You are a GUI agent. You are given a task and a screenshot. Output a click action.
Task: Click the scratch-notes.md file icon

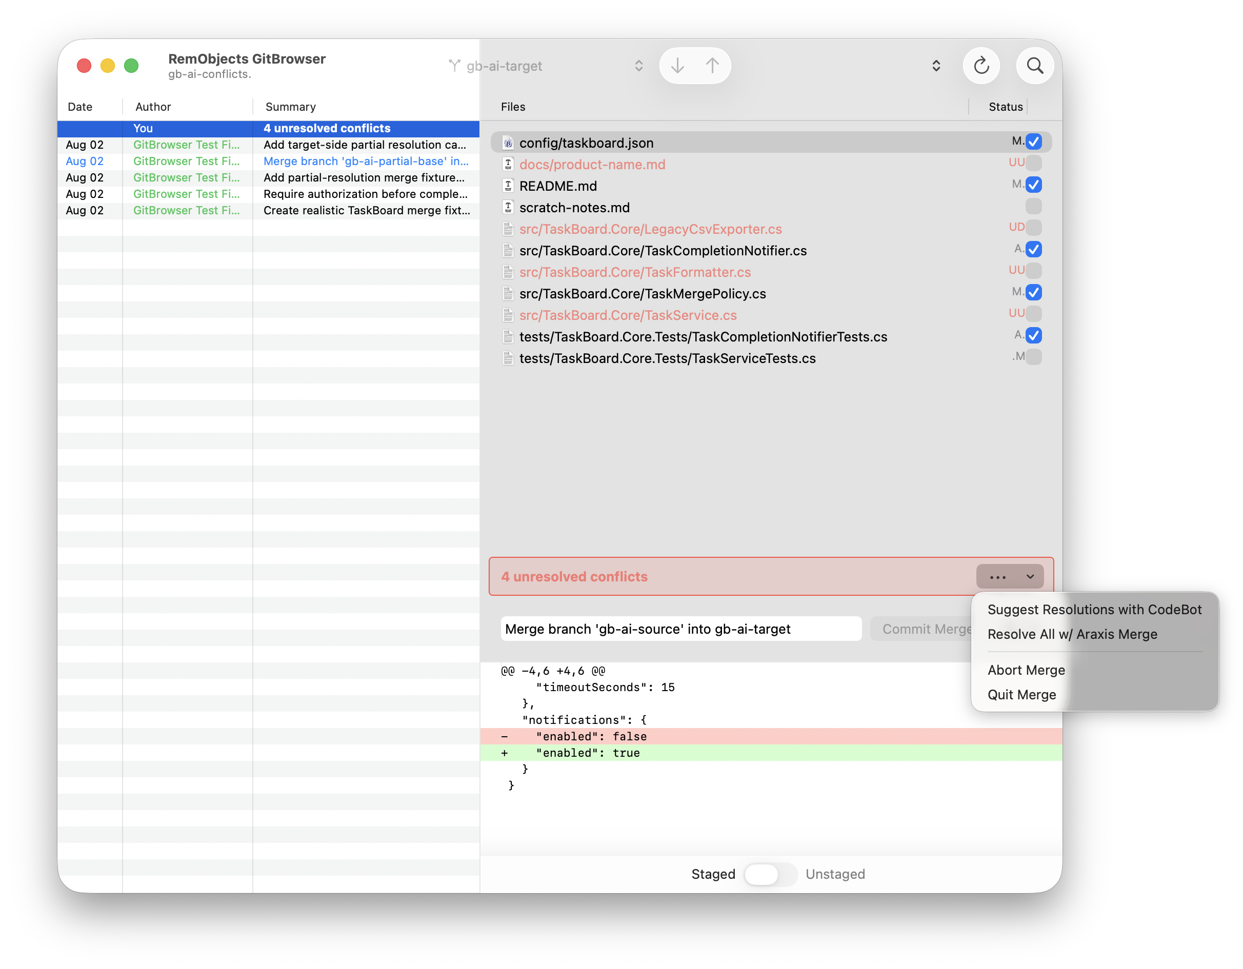tap(508, 208)
